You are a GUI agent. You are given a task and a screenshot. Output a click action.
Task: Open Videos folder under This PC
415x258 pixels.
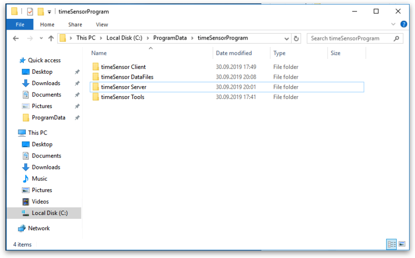40,202
